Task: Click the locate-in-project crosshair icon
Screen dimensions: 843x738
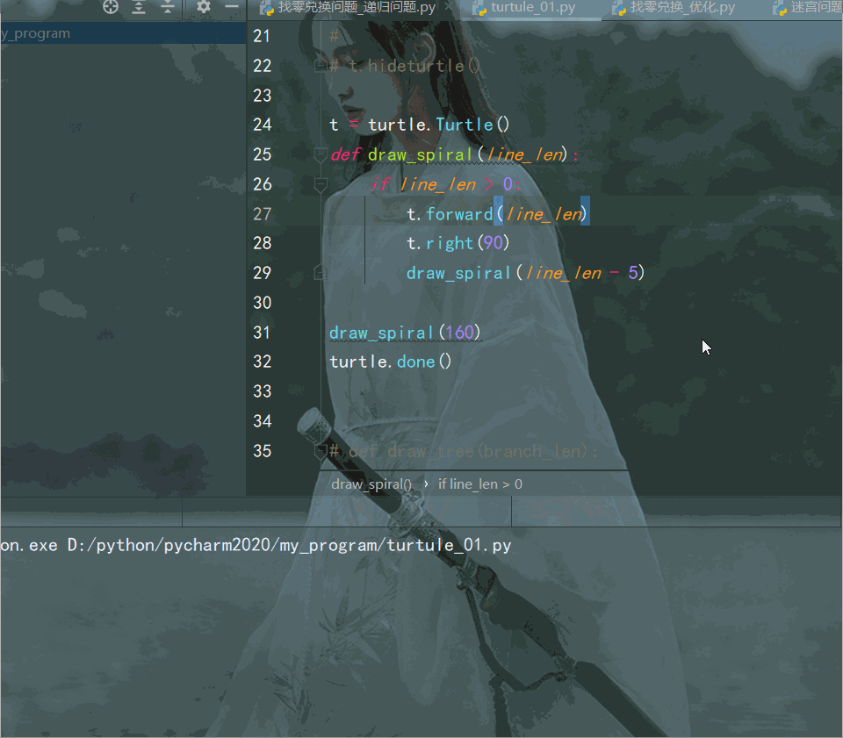Action: pos(111,6)
